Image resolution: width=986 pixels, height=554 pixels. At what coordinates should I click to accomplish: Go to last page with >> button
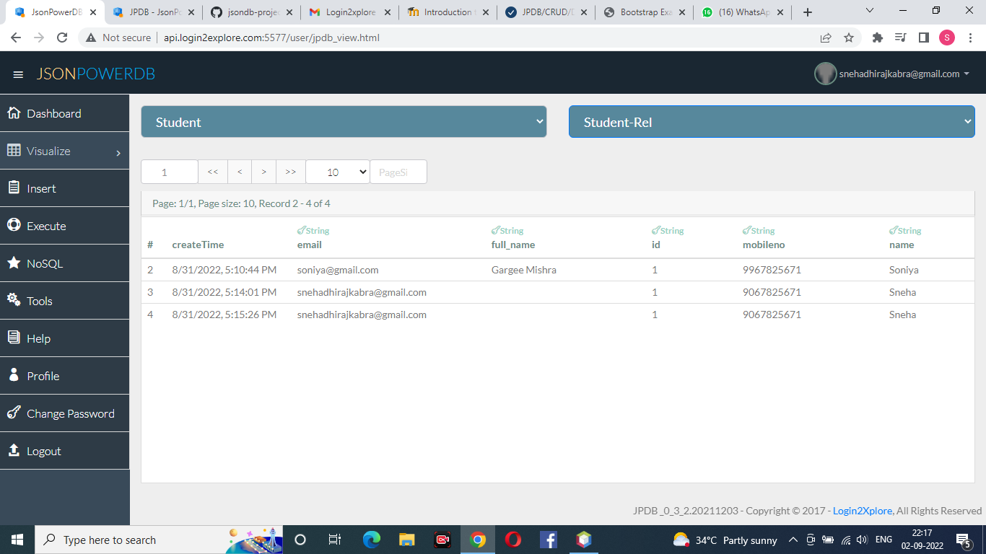290,172
